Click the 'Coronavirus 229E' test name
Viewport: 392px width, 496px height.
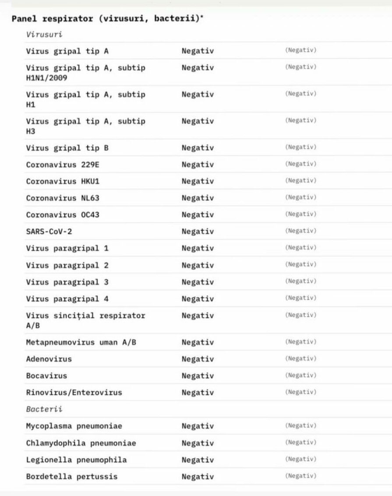pos(65,165)
